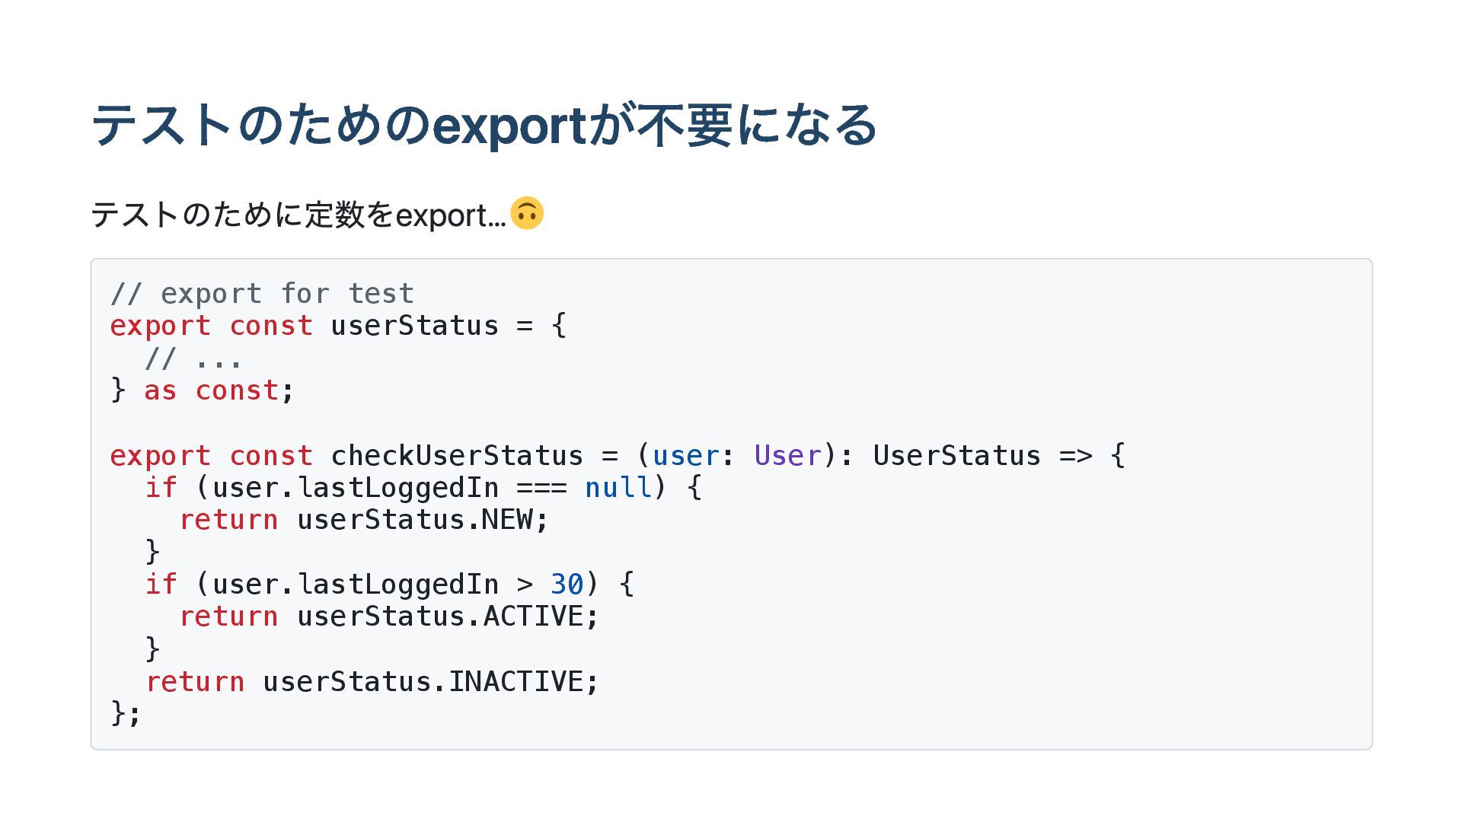Viewport: 1462px width, 822px height.
Task: Click the "// export for test" comment
Action: (x=262, y=294)
